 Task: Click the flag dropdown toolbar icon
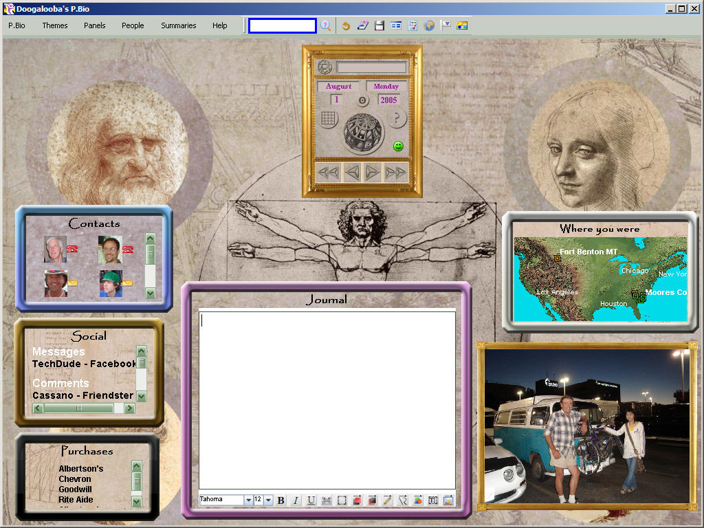click(445, 25)
